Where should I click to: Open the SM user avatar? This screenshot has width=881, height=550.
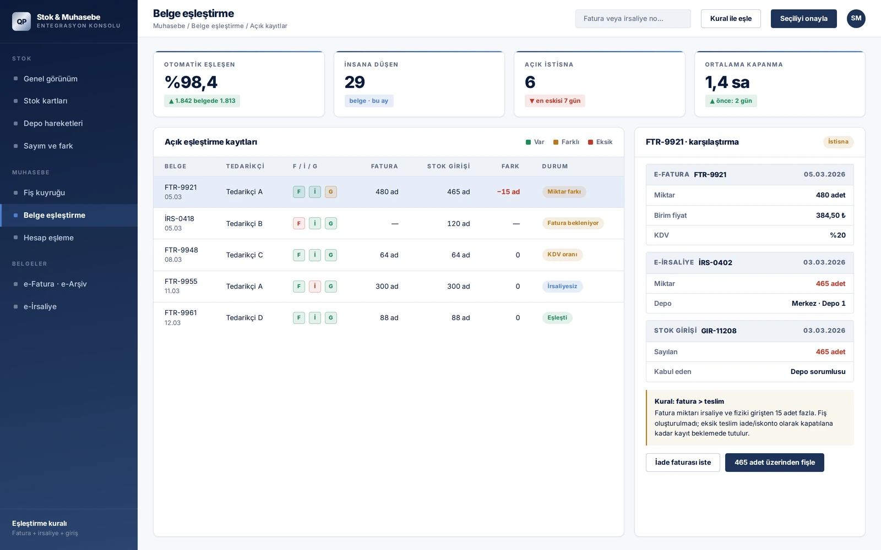(x=856, y=19)
